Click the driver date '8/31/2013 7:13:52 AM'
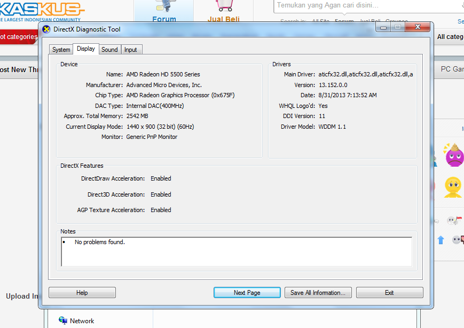 tap(348, 95)
